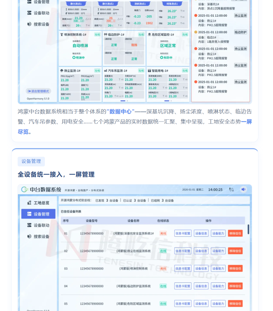Click 退出管理模式 button
Screen dimensions: 273x311
coord(39,91)
